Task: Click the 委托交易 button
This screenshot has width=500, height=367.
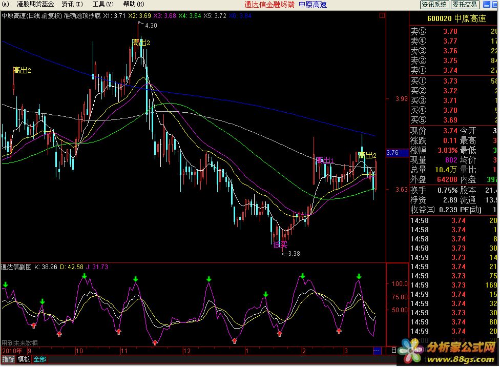Action: (x=465, y=5)
